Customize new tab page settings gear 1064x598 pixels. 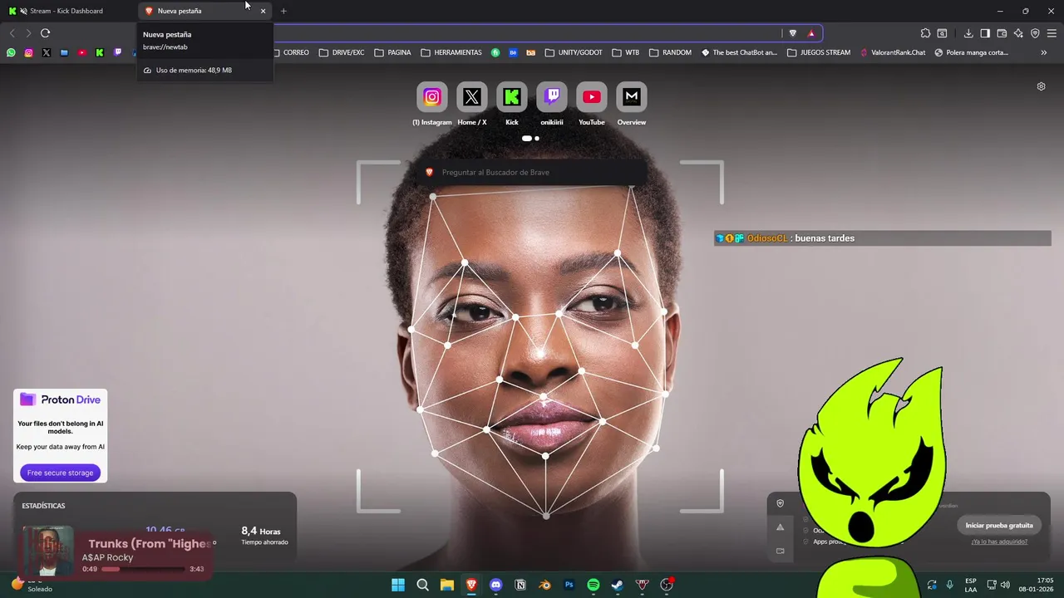click(1041, 86)
